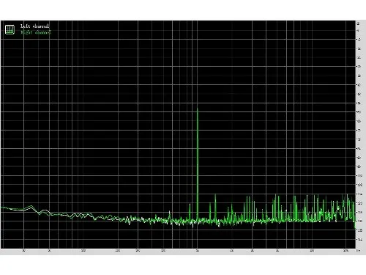Click the small spike just left of the fundamental
This screenshot has width=366, height=275.
190,211
